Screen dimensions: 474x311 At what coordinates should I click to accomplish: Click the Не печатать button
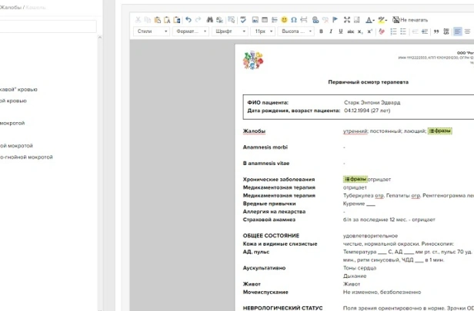pos(412,19)
